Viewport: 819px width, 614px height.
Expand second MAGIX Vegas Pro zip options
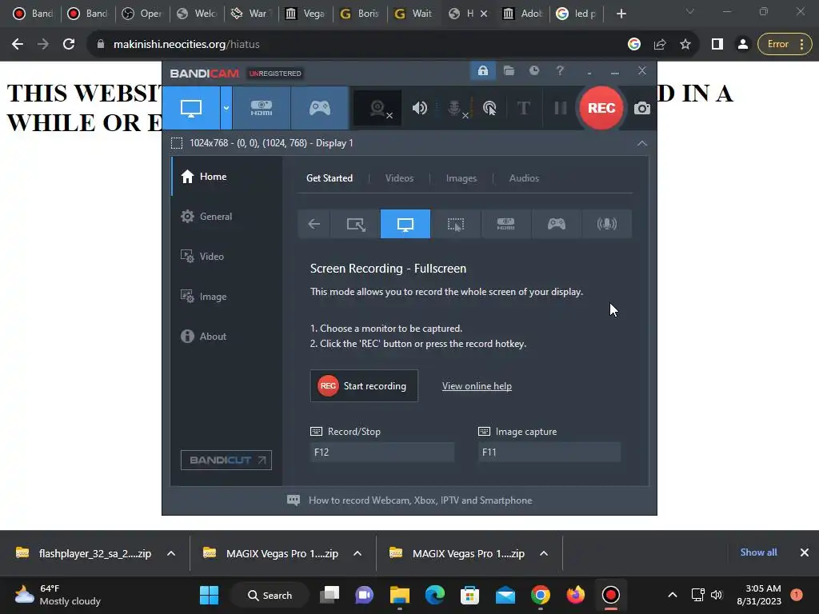(544, 553)
